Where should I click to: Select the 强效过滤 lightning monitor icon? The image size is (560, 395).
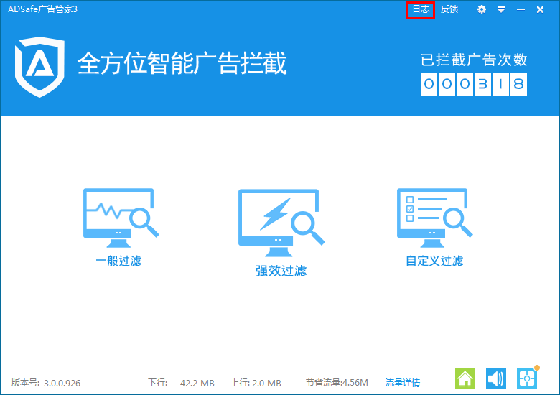[x=281, y=222]
